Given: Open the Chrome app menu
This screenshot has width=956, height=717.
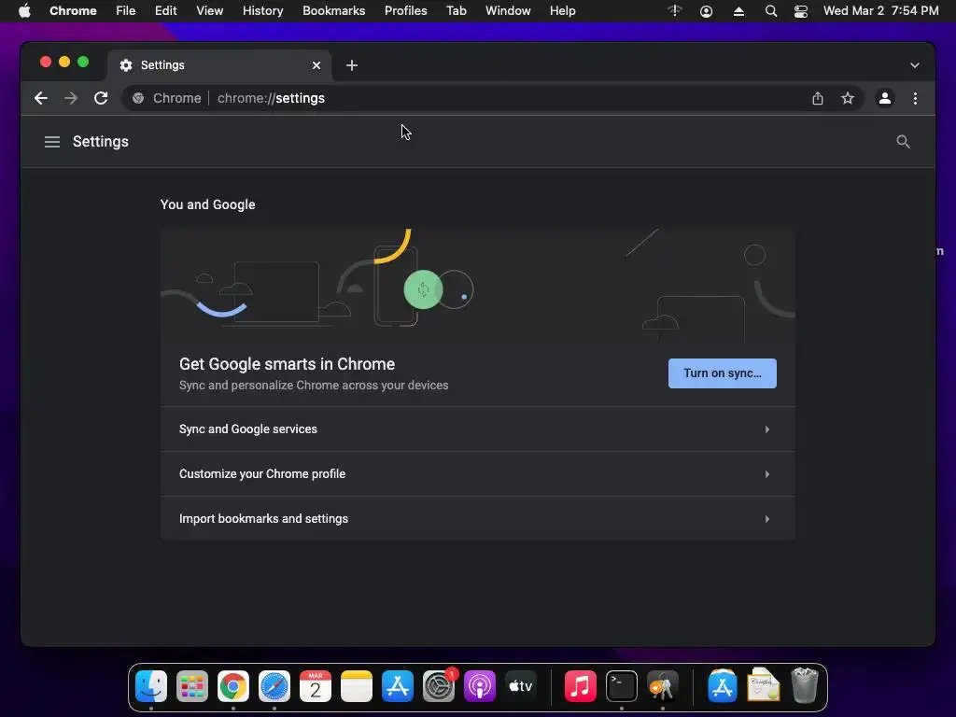Looking at the screenshot, I should pos(73,11).
